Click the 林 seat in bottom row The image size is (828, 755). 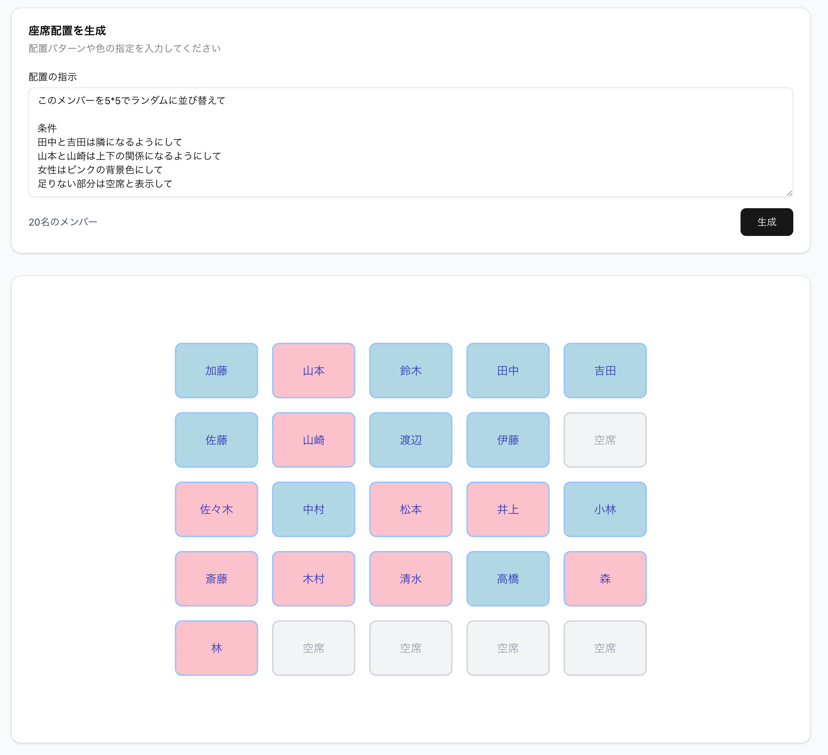pos(217,648)
